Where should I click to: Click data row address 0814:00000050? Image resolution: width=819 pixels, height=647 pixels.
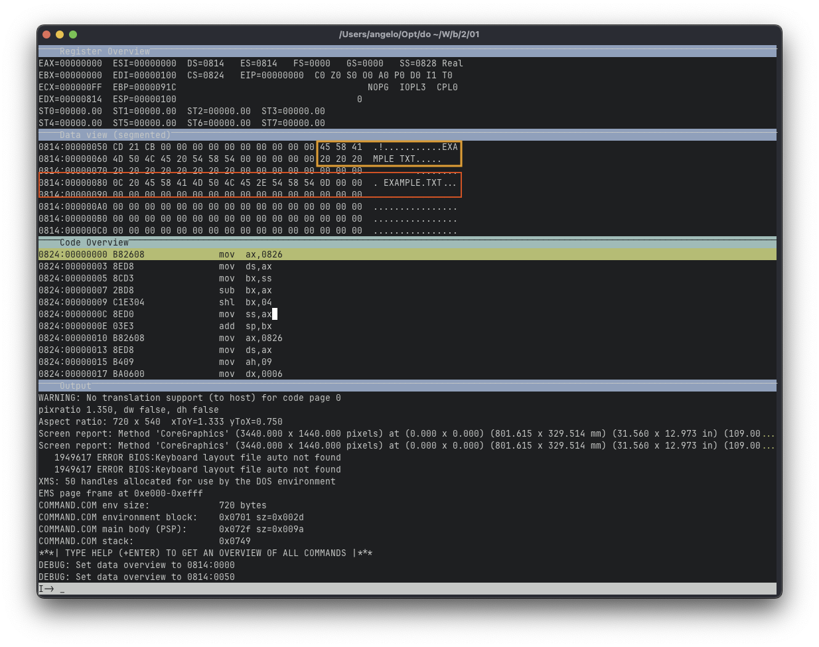click(73, 147)
